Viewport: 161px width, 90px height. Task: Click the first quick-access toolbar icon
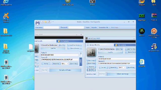coord(43,22)
